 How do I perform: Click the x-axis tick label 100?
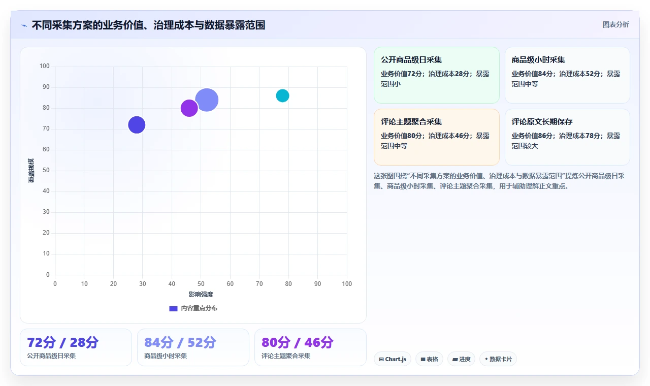click(347, 284)
